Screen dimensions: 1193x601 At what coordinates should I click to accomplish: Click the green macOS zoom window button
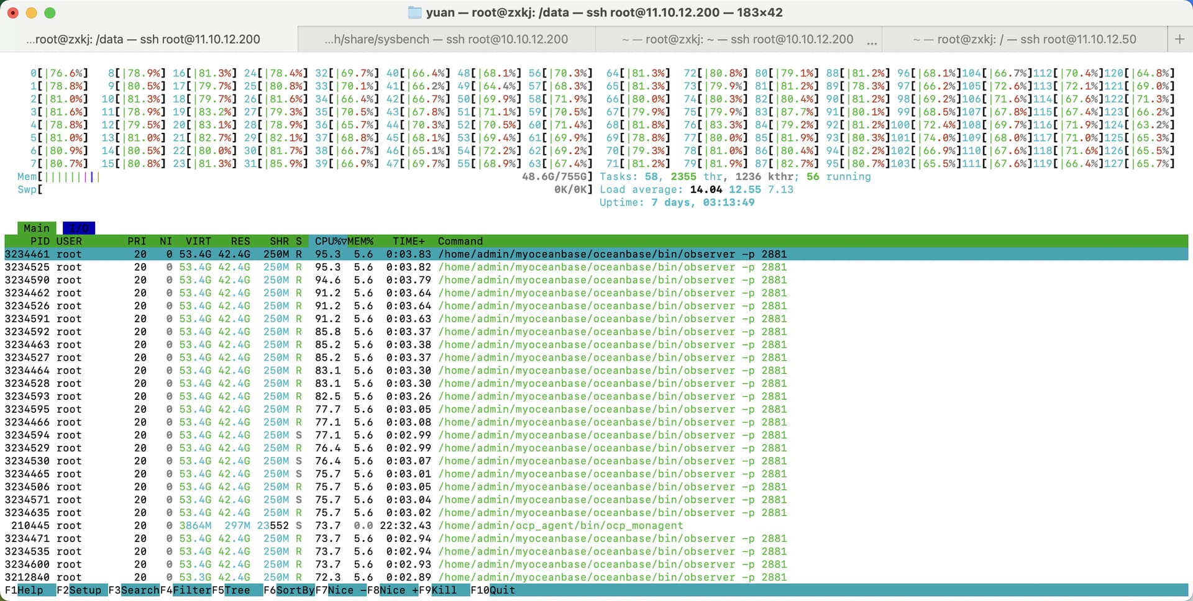click(50, 12)
